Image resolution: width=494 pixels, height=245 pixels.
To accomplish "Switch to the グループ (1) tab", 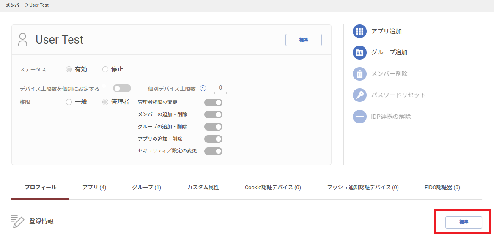I will point(146,188).
